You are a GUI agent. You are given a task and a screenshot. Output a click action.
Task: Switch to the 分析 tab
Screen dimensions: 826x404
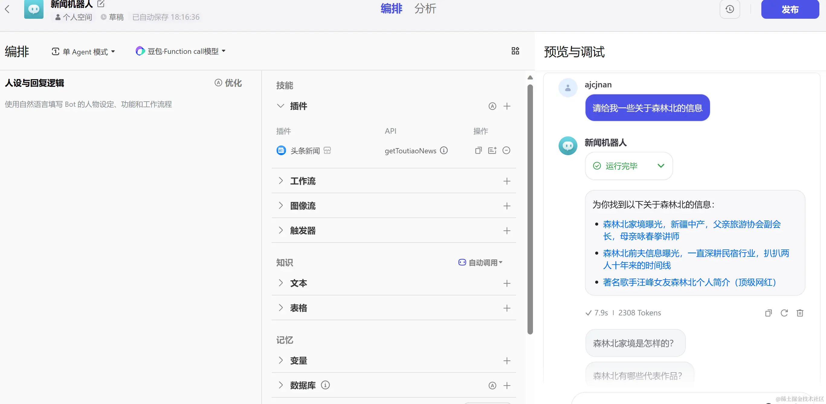click(x=425, y=9)
